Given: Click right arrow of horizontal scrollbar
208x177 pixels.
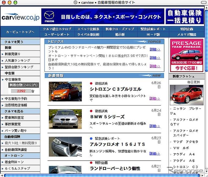Looking at the screenshot, I should point(203,176).
